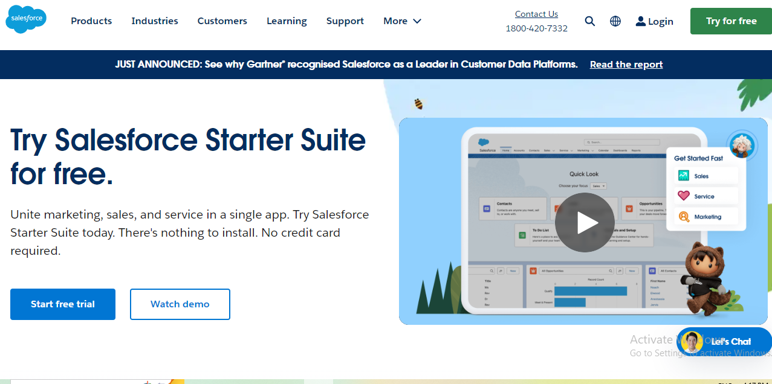Click the Watch demo button

coord(180,304)
